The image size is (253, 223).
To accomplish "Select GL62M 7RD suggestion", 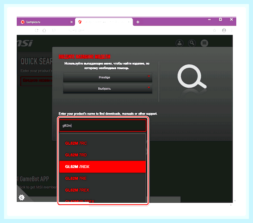I will pyautogui.click(x=102, y=155).
